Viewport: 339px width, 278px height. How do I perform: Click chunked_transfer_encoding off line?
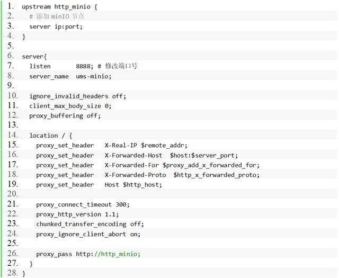point(90,224)
